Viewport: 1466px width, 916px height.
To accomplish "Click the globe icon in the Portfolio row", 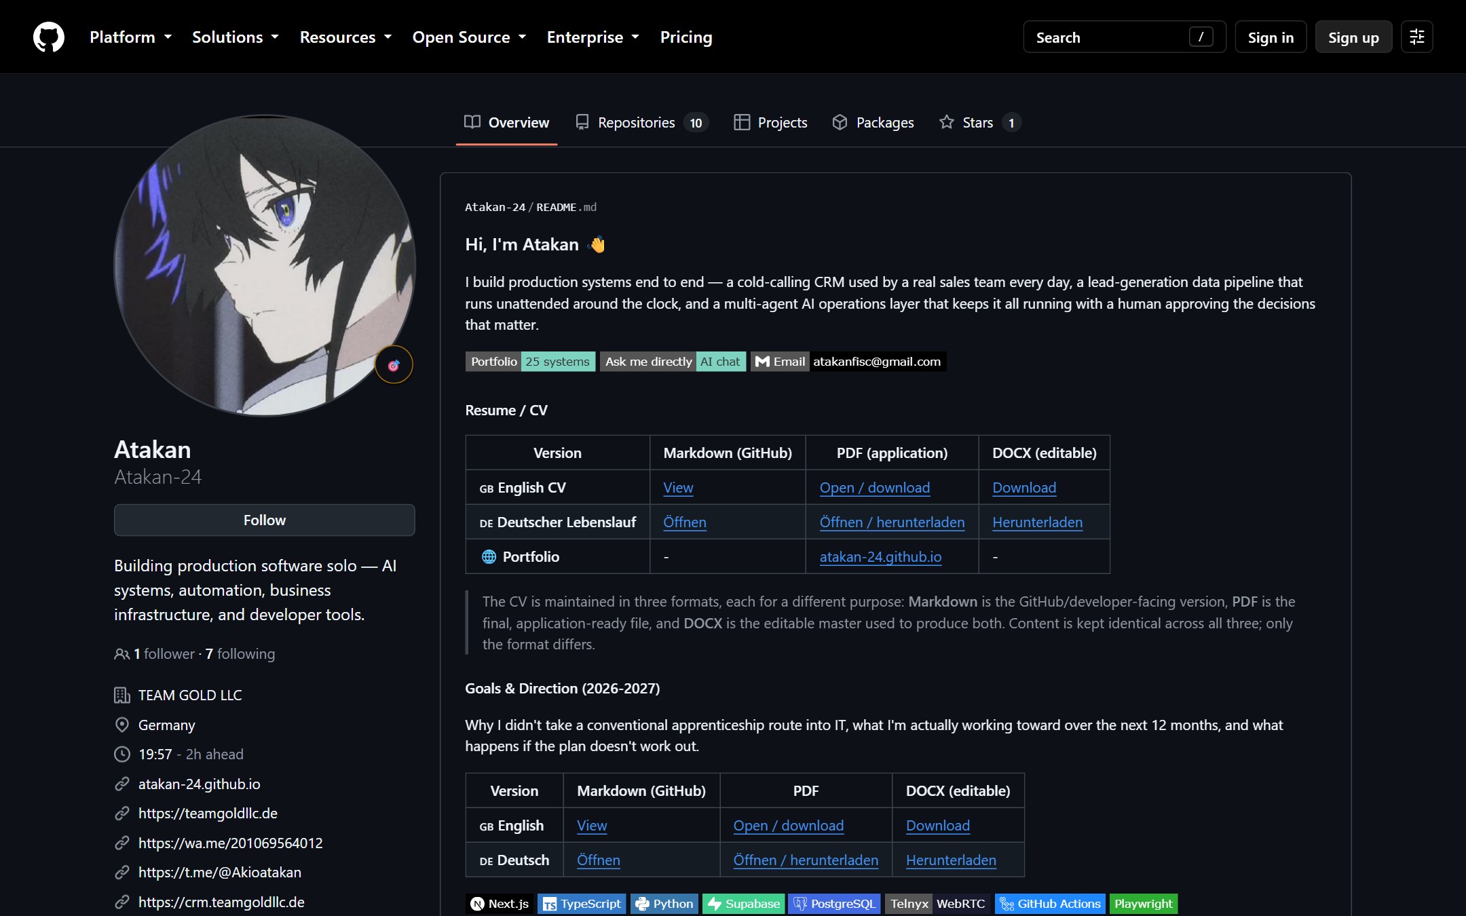I will click(489, 557).
